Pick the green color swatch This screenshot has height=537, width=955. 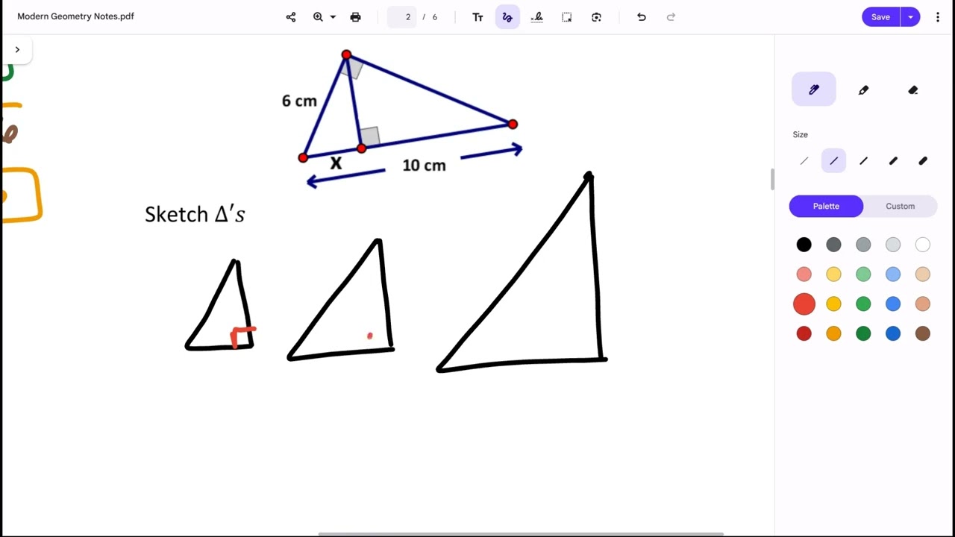863,304
